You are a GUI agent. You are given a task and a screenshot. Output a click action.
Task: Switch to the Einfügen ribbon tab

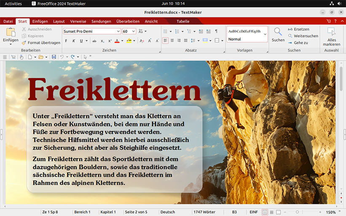coord(40,21)
